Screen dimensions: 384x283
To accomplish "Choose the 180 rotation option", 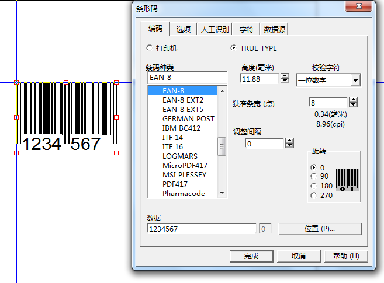I will 314,186.
